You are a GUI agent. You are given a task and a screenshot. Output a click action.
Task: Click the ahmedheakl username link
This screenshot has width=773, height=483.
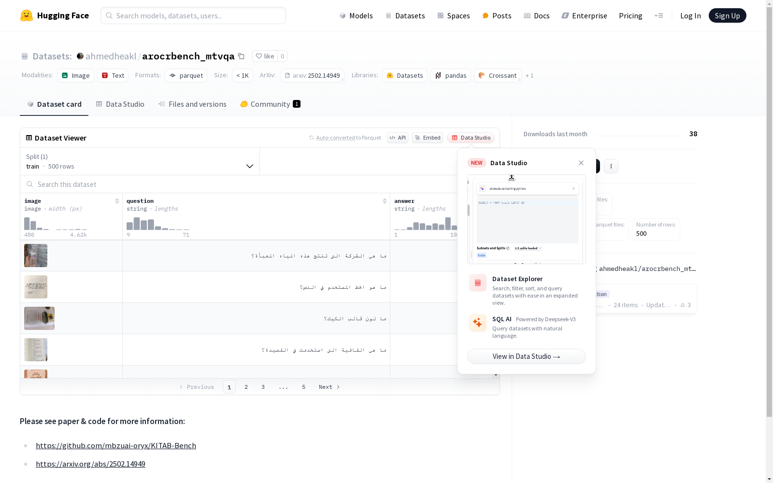pyautogui.click(x=111, y=56)
